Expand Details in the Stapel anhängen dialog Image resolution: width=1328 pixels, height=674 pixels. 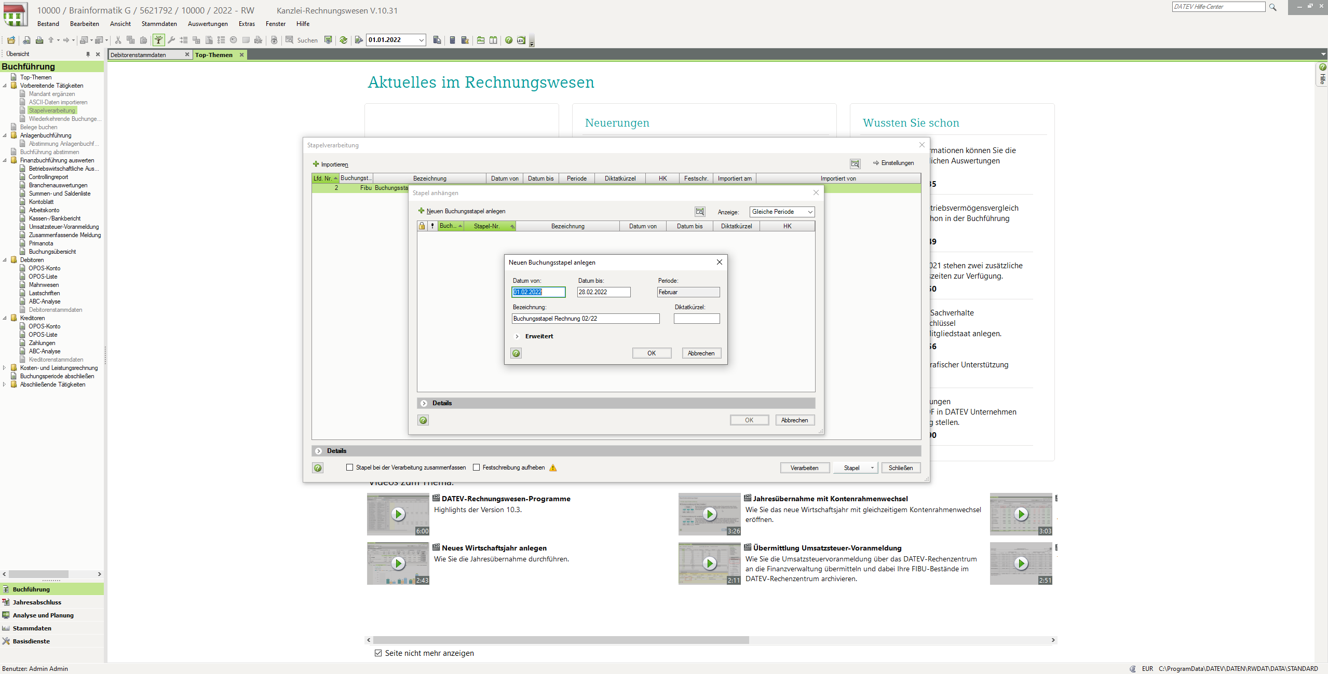424,403
